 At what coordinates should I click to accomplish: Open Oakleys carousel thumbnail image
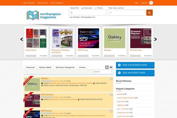[x=114, y=38]
